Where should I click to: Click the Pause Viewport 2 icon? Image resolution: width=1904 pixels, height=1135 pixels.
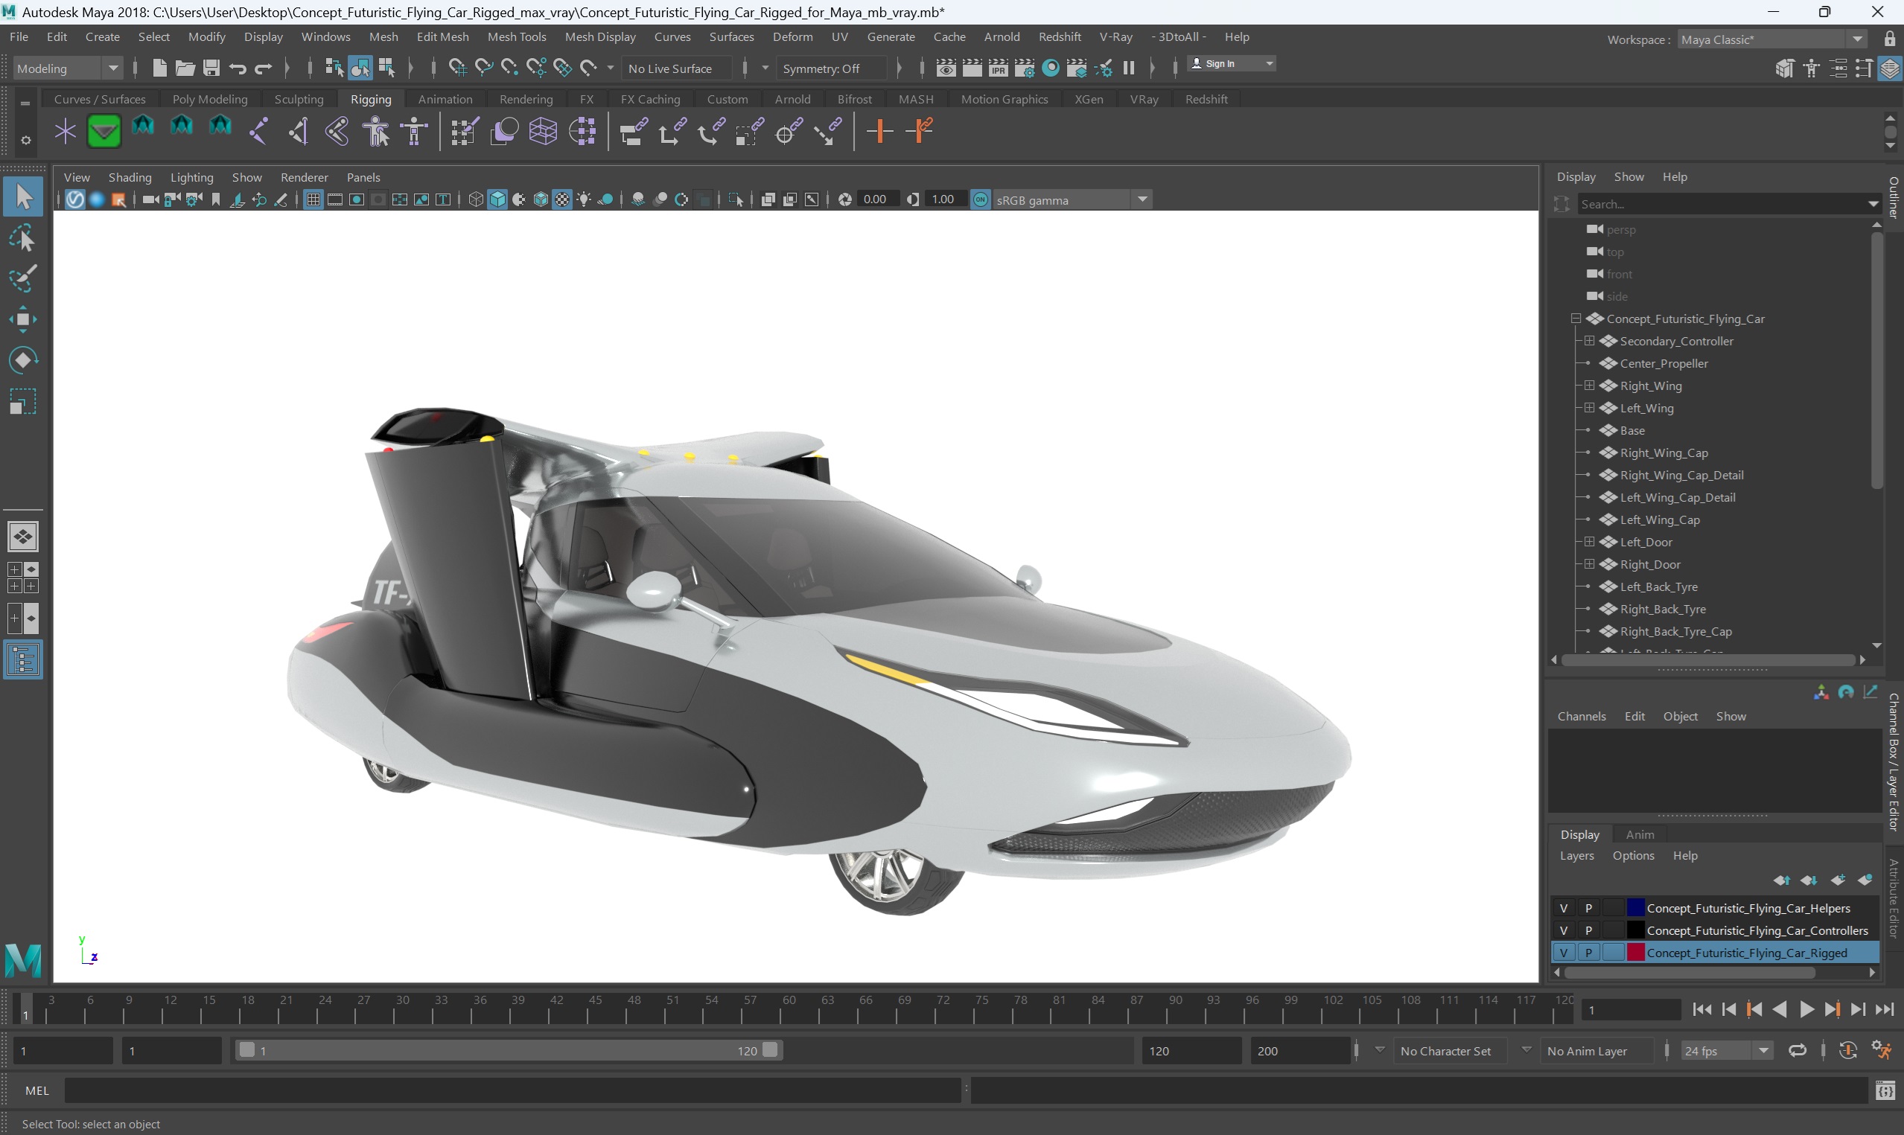[x=1128, y=68]
